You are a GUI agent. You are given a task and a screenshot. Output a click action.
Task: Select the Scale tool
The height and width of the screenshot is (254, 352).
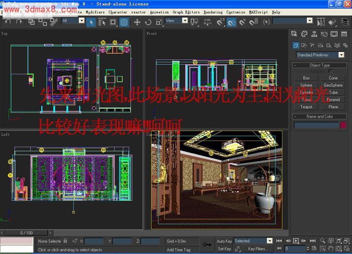159,22
